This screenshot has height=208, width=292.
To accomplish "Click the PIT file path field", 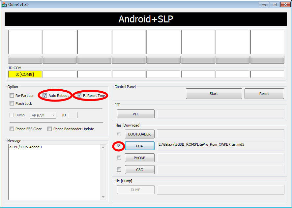I will 221,114.
